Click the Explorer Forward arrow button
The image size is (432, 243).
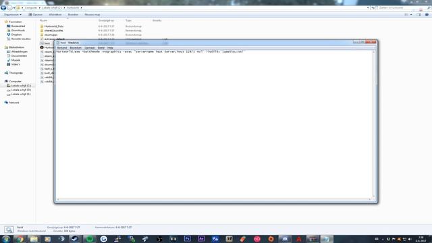[x=10, y=8]
